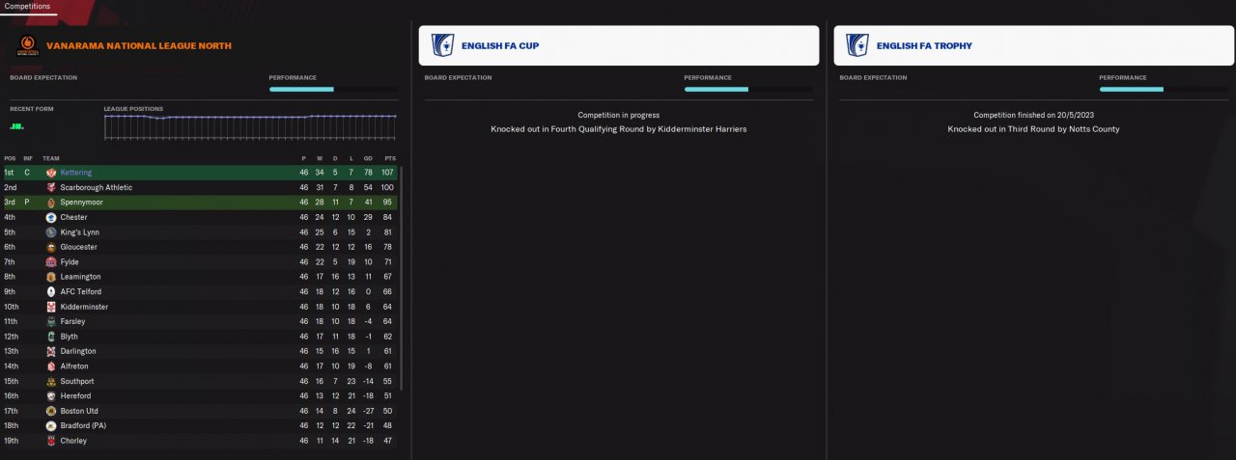Click the Southport club badge

click(x=51, y=381)
